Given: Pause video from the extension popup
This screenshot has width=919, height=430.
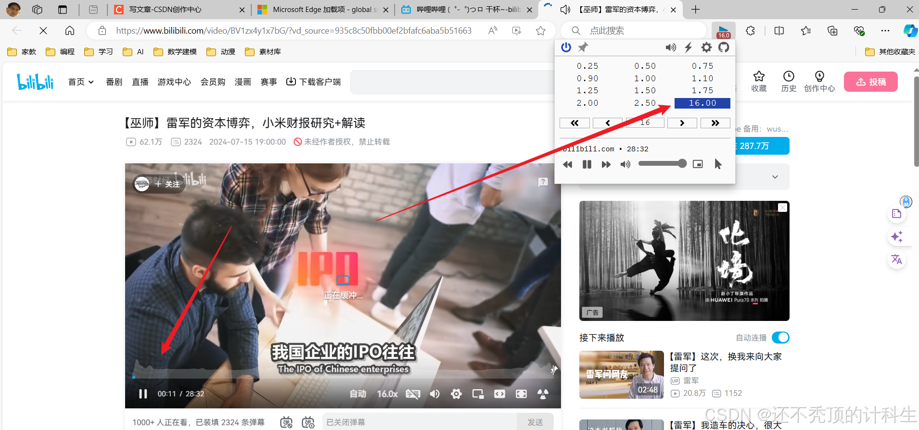Looking at the screenshot, I should 587,164.
